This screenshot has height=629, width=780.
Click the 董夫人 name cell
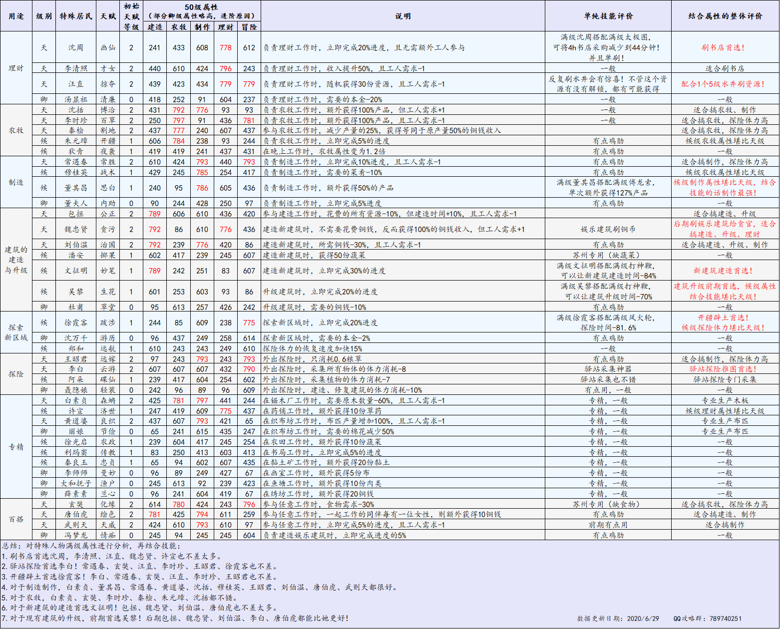pos(76,203)
